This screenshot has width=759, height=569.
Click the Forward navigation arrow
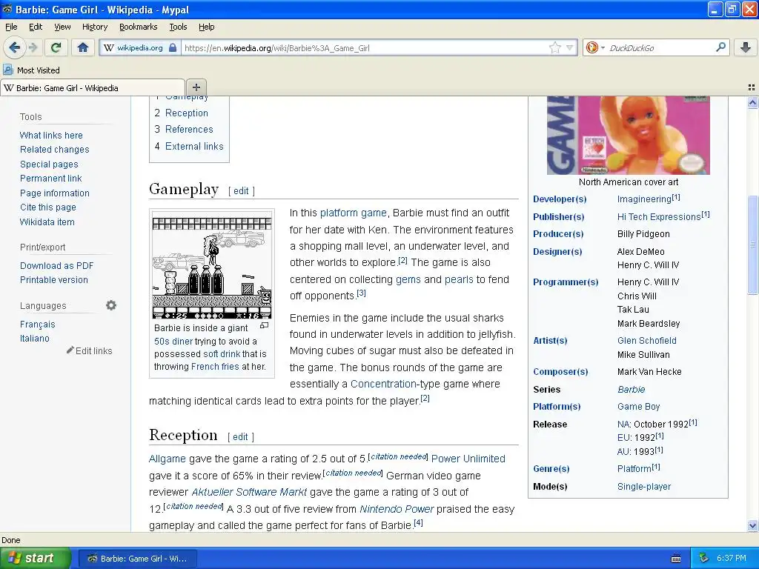point(33,47)
